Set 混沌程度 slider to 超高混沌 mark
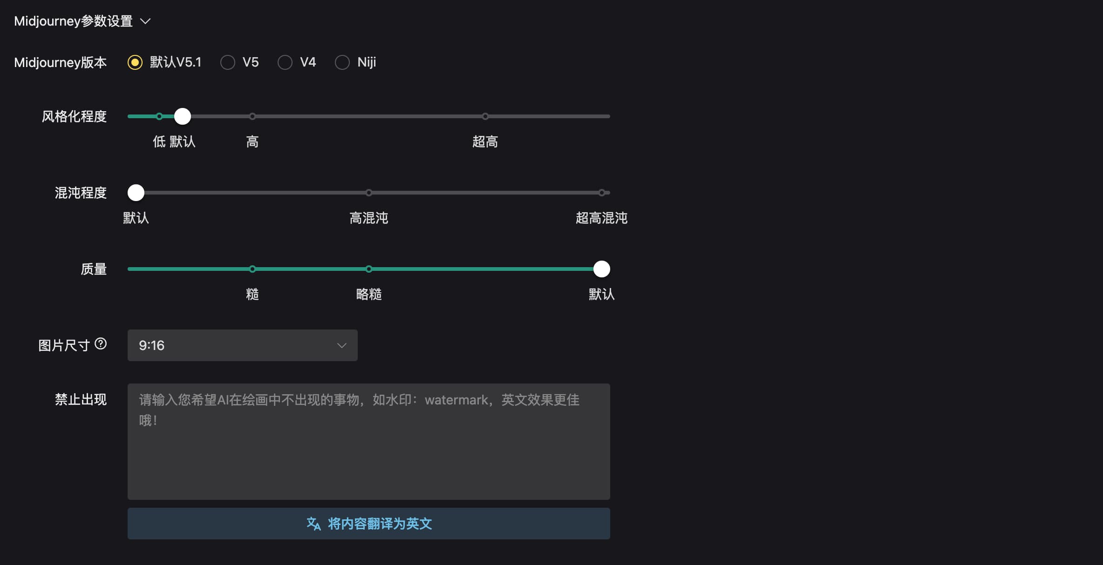 pyautogui.click(x=602, y=193)
